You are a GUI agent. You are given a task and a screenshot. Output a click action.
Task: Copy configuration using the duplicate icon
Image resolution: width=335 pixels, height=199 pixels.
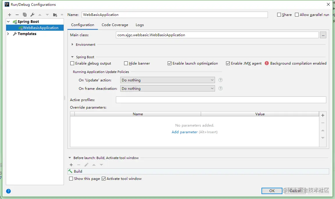pyautogui.click(x=25, y=15)
